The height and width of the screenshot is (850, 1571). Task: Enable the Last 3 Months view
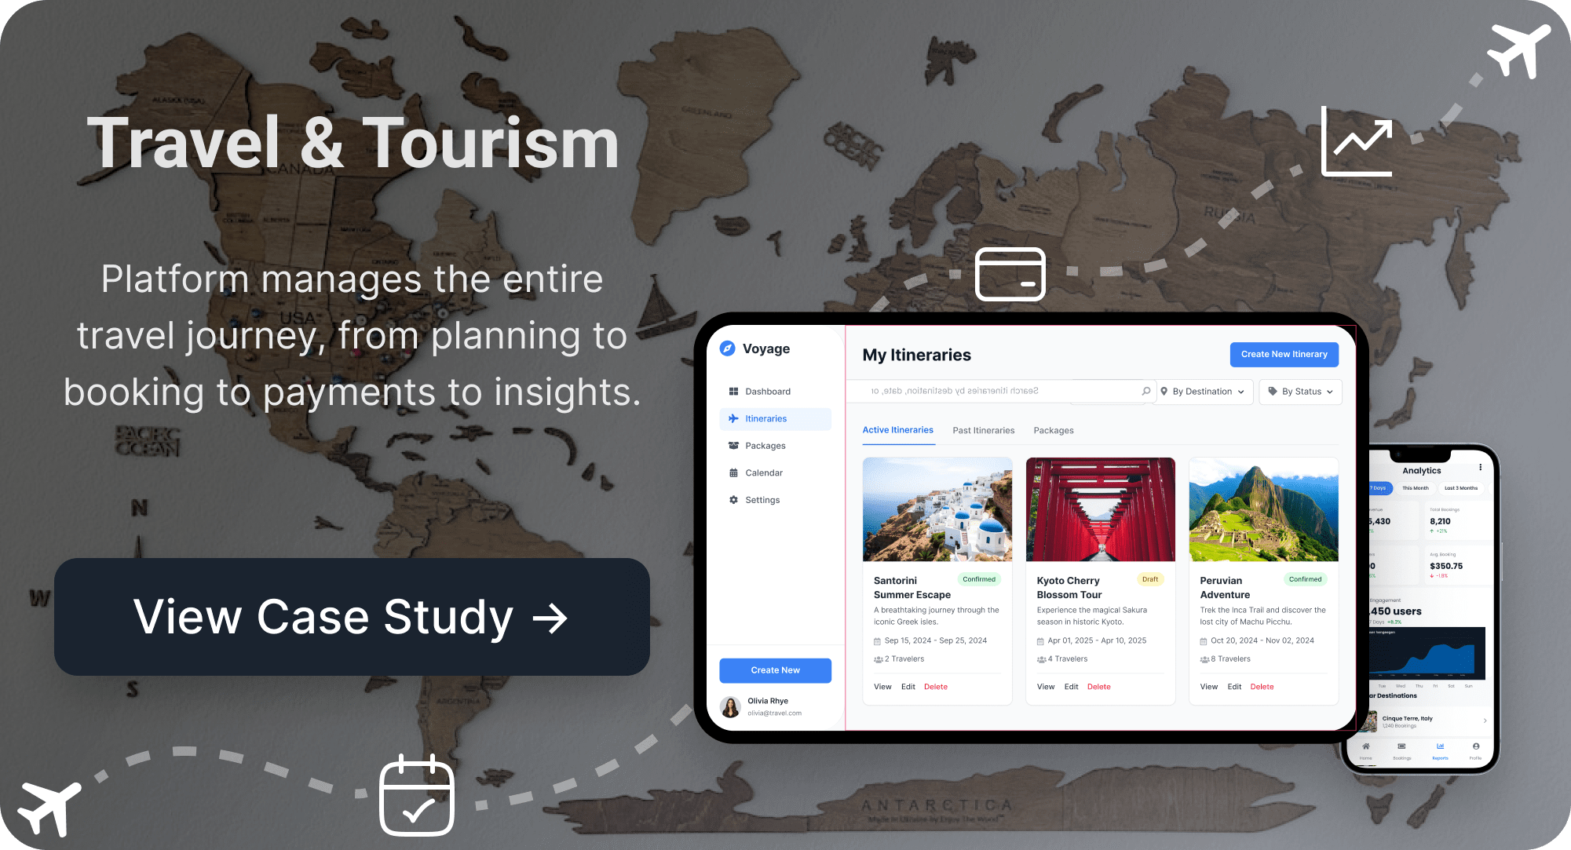[1461, 488]
